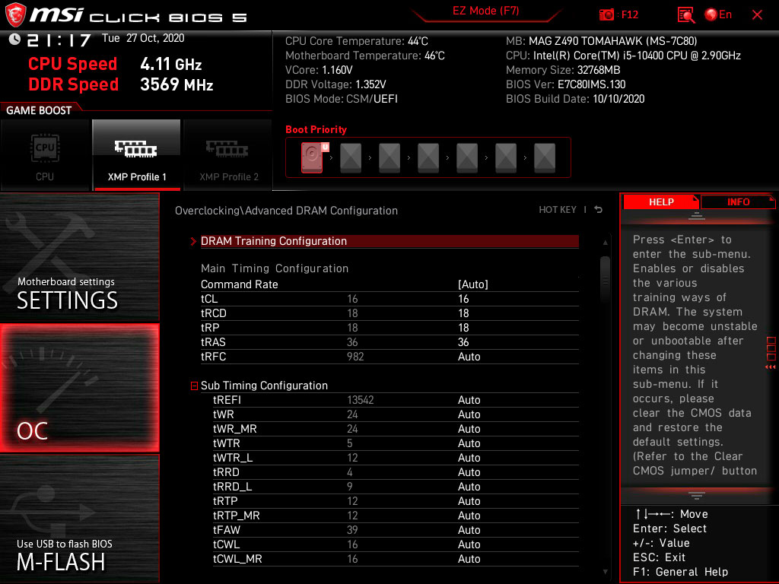This screenshot has height=584, width=779.
Task: Click the tRFC default value 982
Action: 355,357
